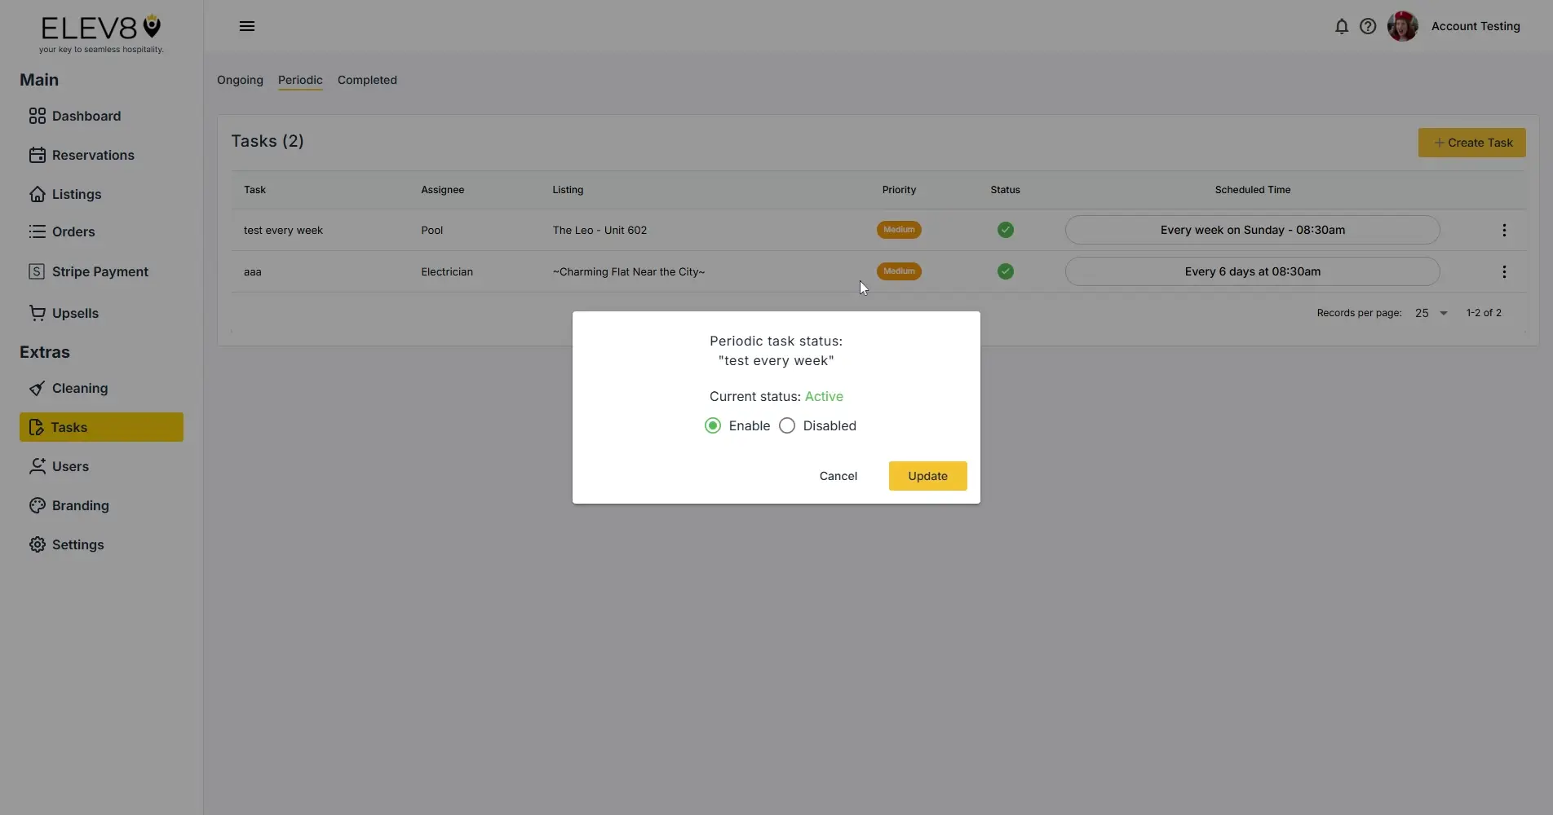Open Stripe Payment from the sidebar
This screenshot has height=815, width=1553.
pos(38,271)
